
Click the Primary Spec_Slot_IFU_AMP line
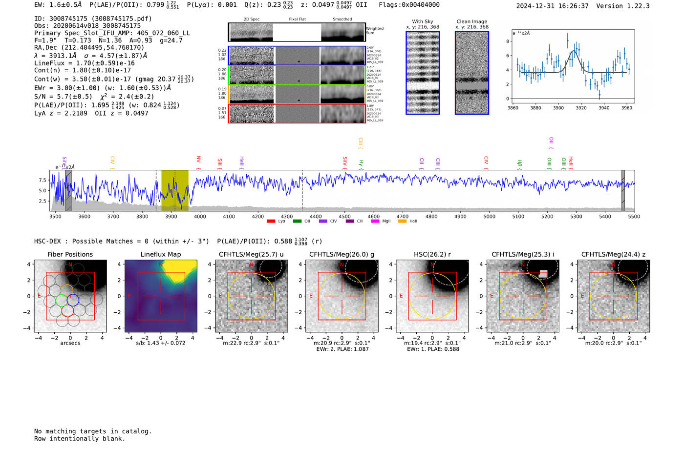[x=112, y=33]
